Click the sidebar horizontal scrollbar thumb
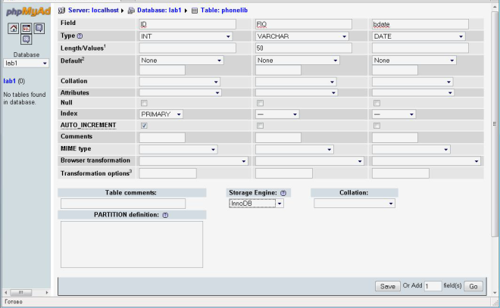The image size is (500, 308). click(x=21, y=292)
